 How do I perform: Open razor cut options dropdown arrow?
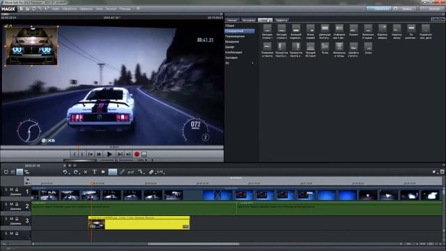155,173
